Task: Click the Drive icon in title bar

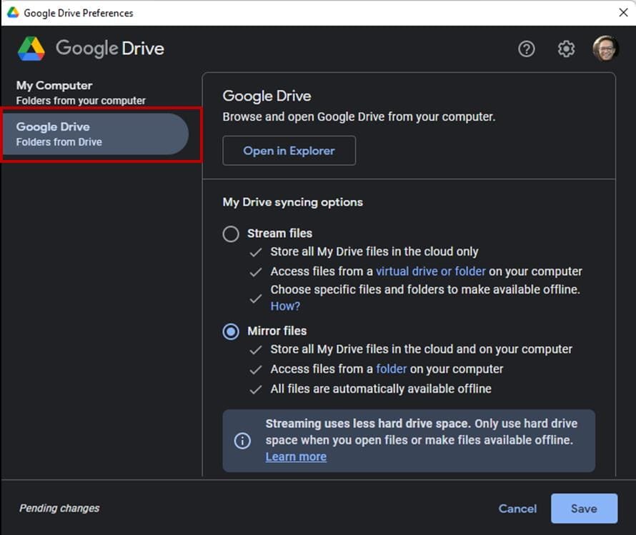Action: click(12, 13)
